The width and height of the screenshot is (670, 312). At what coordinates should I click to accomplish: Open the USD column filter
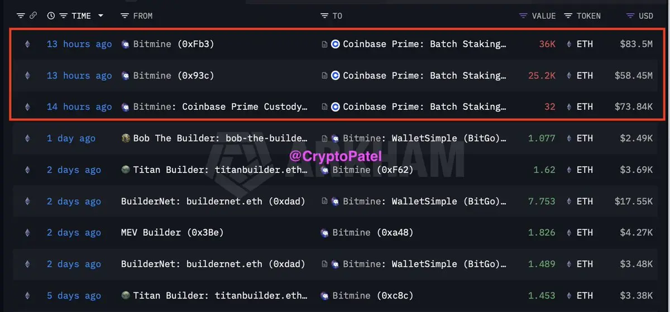[x=630, y=16]
